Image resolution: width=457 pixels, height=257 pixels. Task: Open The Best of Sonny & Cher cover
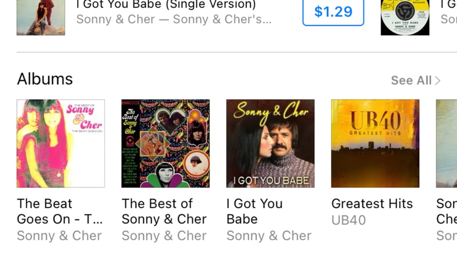[x=166, y=144]
